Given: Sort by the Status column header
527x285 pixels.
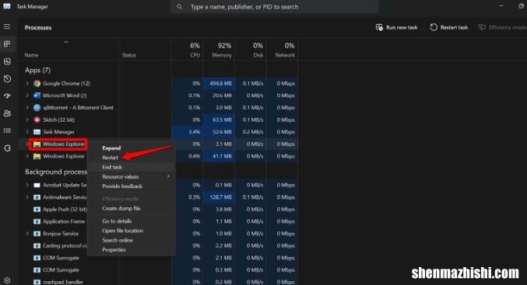Looking at the screenshot, I should pos(129,55).
